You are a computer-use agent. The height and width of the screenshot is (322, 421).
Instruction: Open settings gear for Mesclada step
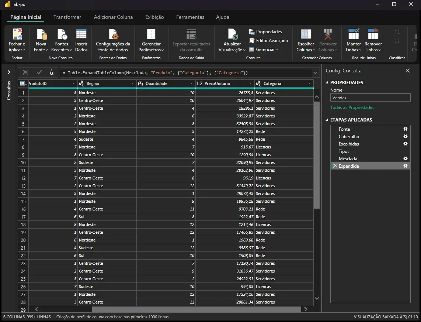pos(406,159)
